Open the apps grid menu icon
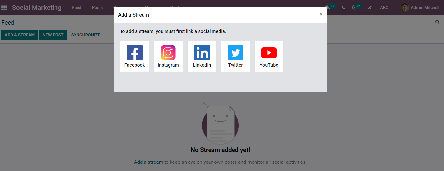 click(4, 7)
